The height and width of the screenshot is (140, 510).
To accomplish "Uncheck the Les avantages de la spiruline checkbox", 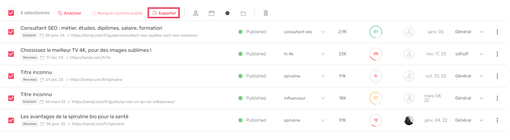I will (11, 120).
